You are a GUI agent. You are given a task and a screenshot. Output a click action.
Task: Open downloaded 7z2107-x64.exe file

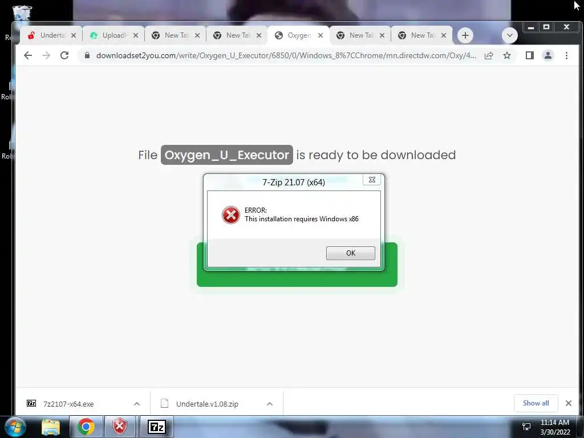tap(68, 404)
